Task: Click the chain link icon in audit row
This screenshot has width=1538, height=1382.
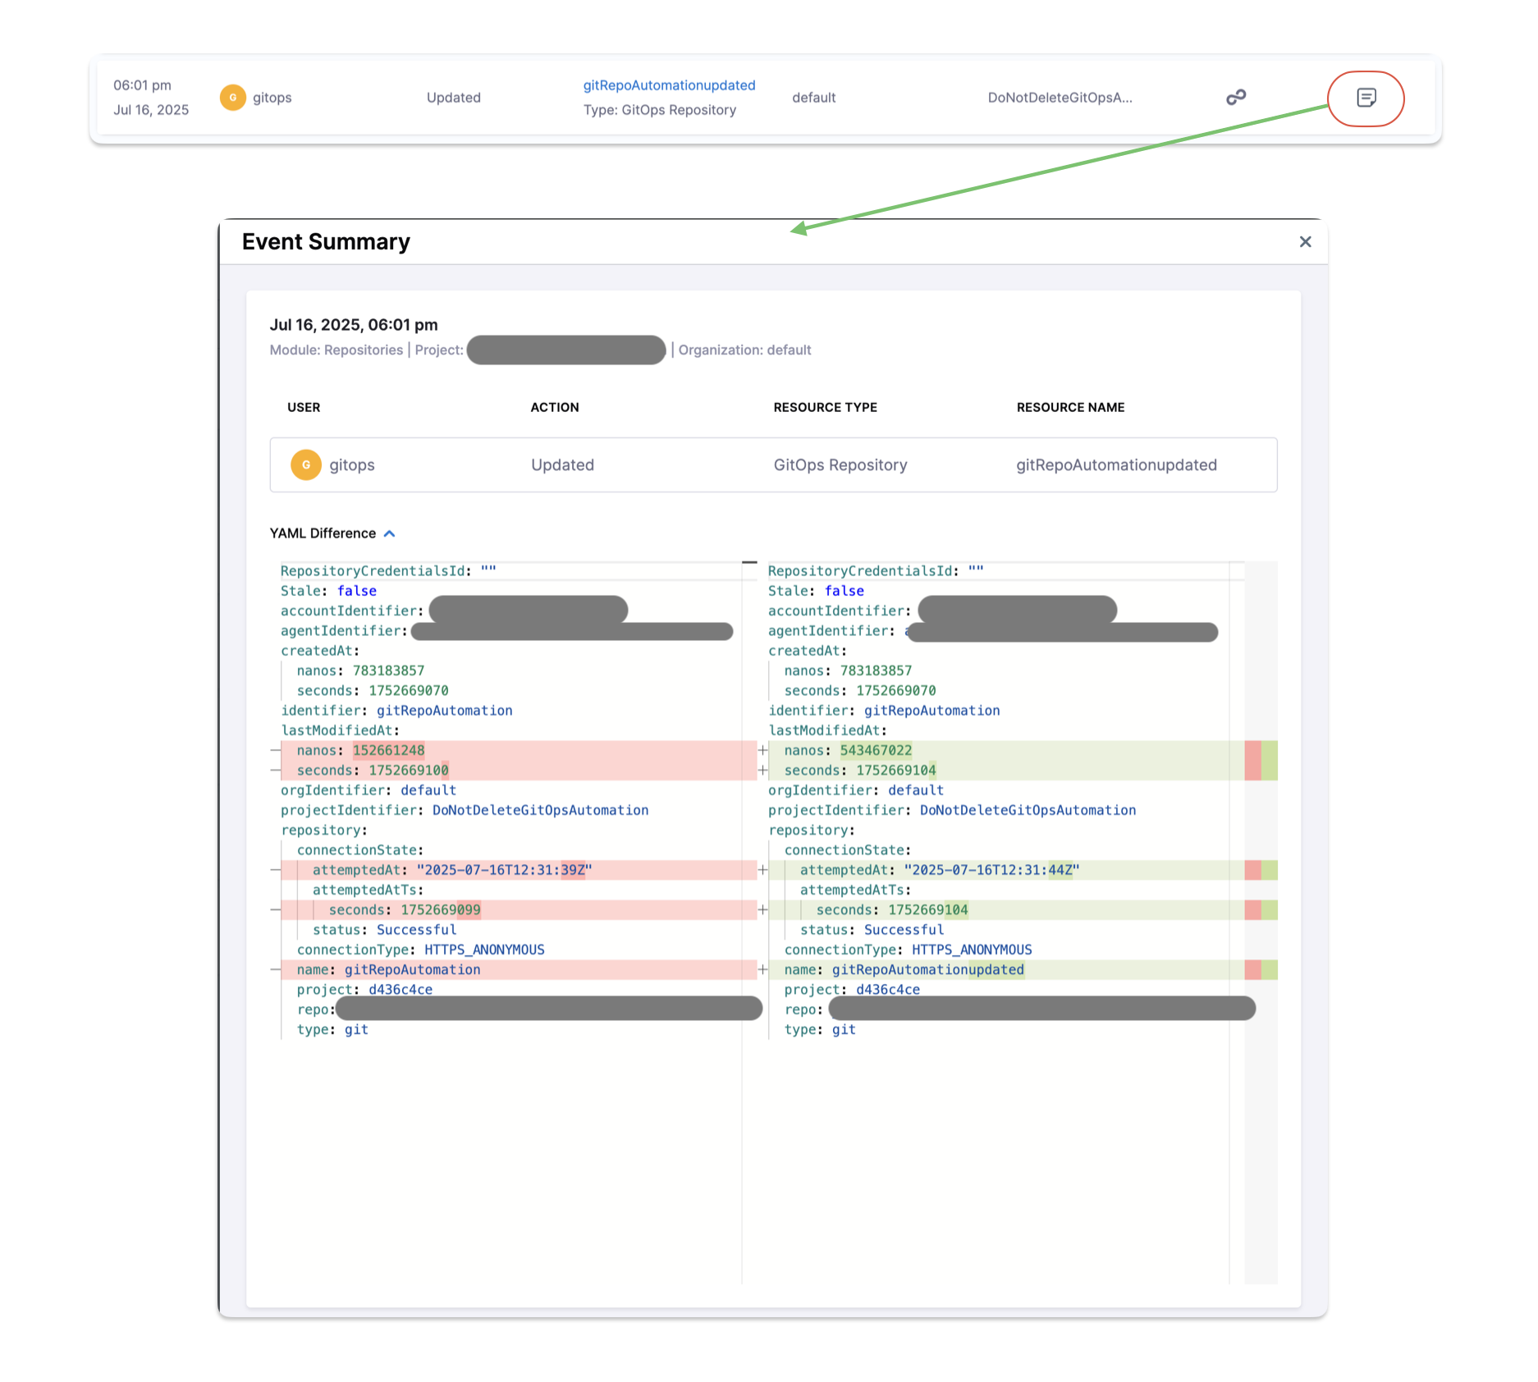Action: point(1236,98)
